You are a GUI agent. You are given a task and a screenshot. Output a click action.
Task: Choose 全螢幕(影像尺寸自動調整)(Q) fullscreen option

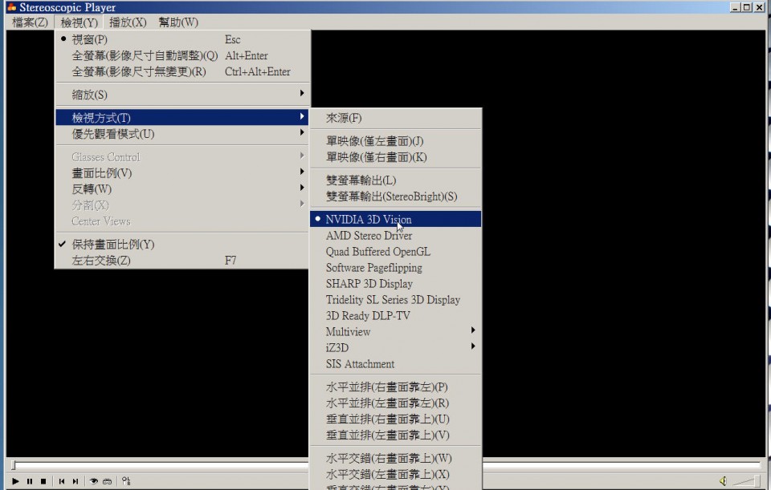tap(182, 55)
